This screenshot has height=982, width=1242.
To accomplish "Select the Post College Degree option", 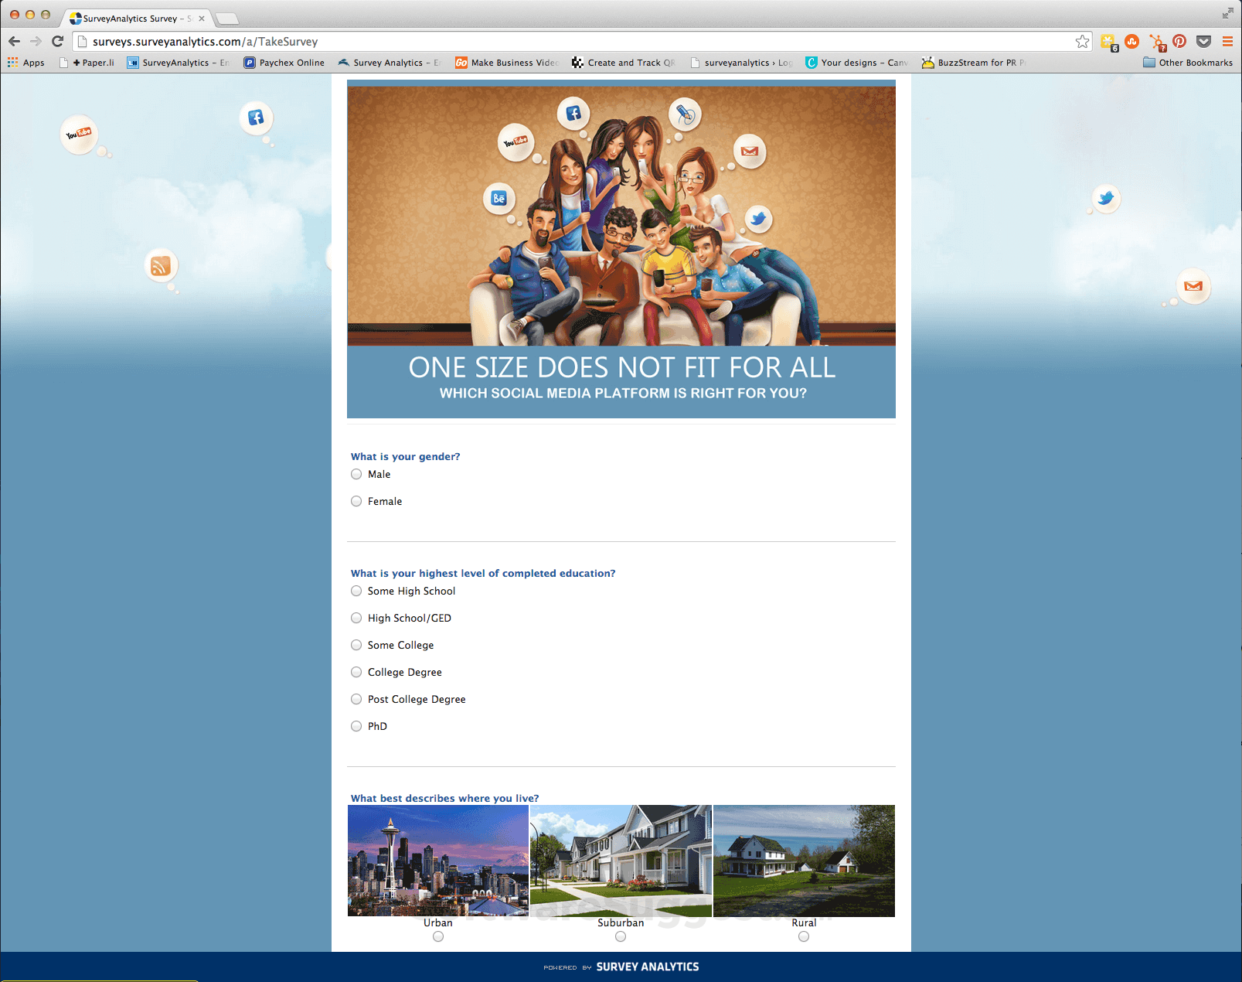I will [x=356, y=699].
